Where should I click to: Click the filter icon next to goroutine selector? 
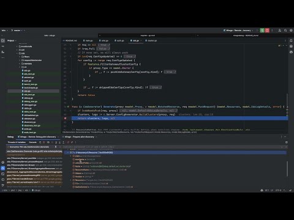tap(56, 147)
